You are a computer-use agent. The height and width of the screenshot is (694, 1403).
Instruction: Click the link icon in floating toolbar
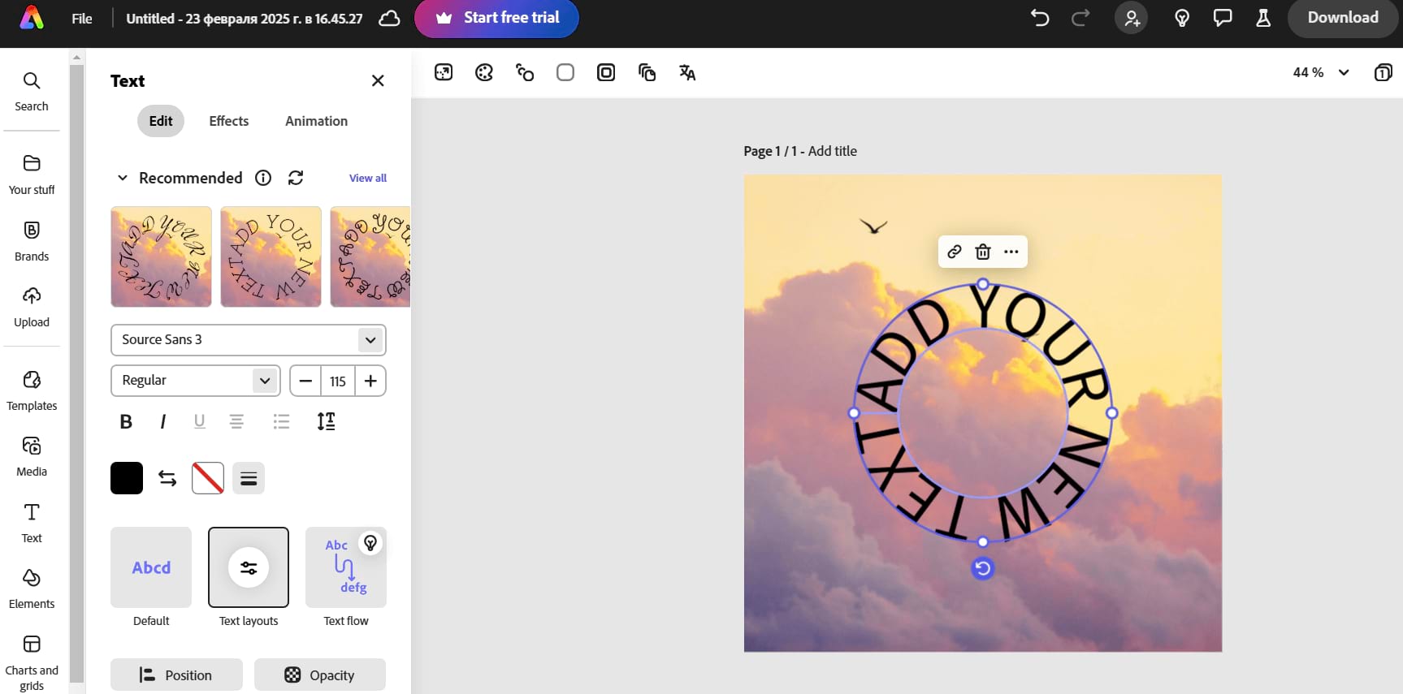(955, 252)
